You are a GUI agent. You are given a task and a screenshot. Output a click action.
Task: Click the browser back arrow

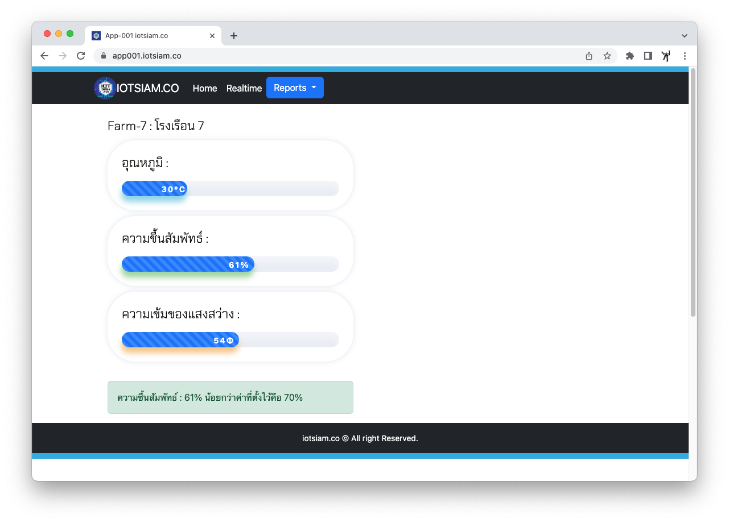(x=44, y=56)
